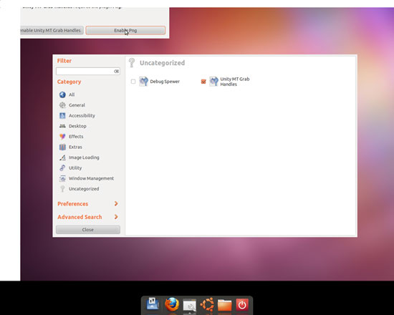Click the Enable Png button
Screen dimensions: 394x315
coord(125,30)
